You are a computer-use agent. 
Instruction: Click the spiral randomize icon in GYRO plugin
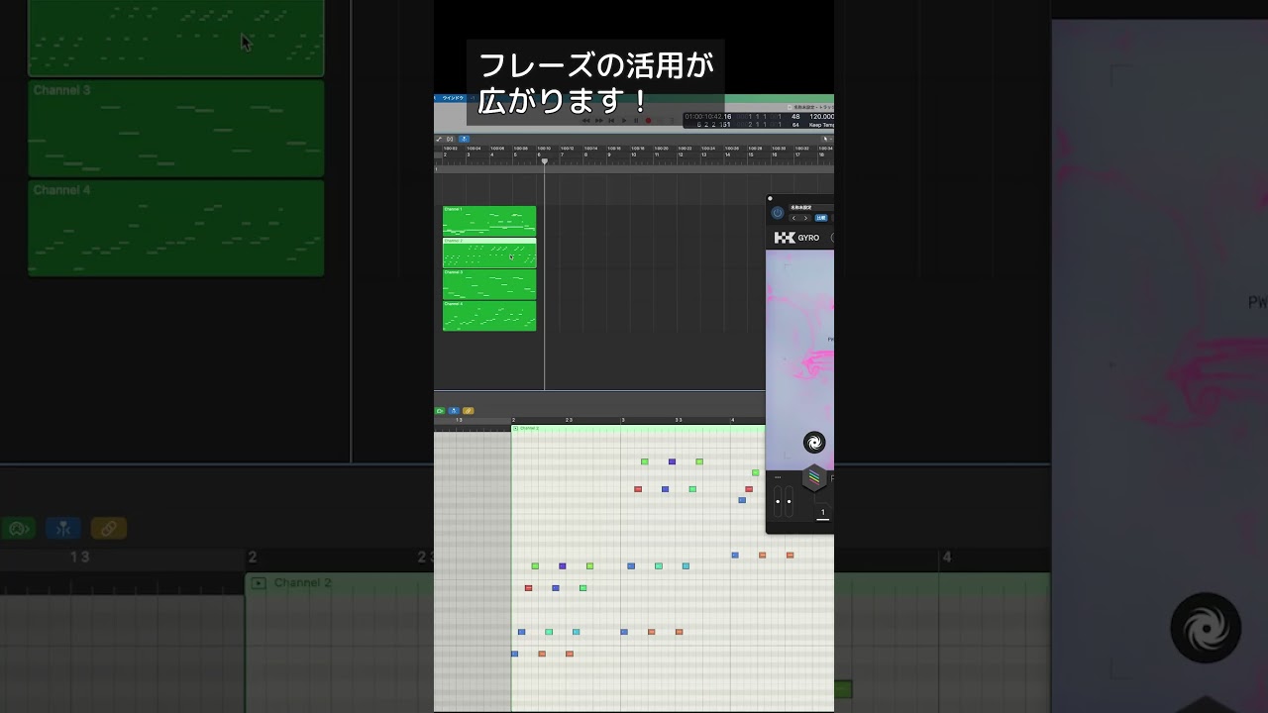point(814,443)
